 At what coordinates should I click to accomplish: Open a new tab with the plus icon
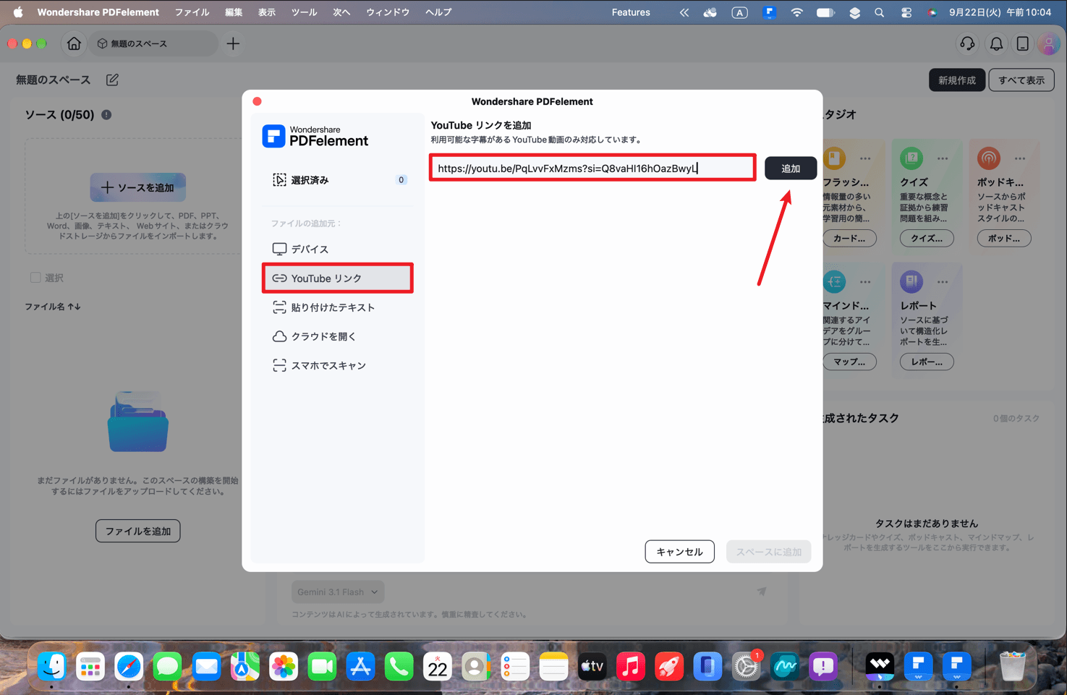click(233, 43)
